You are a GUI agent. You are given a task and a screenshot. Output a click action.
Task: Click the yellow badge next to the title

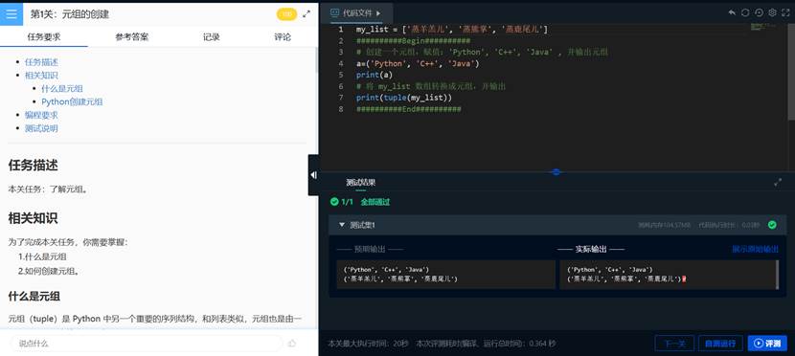tap(286, 14)
